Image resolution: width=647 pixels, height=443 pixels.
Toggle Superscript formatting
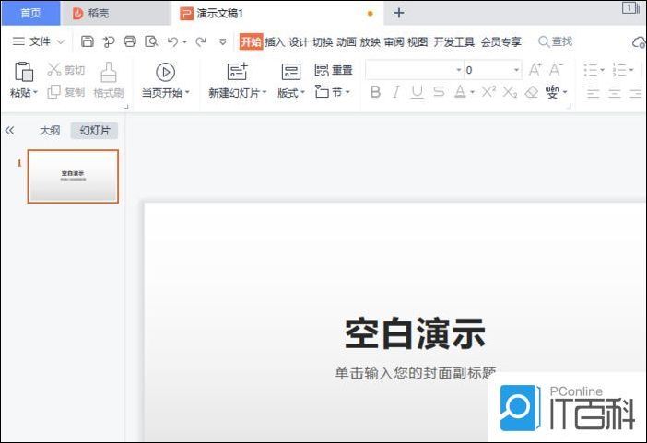[x=488, y=91]
